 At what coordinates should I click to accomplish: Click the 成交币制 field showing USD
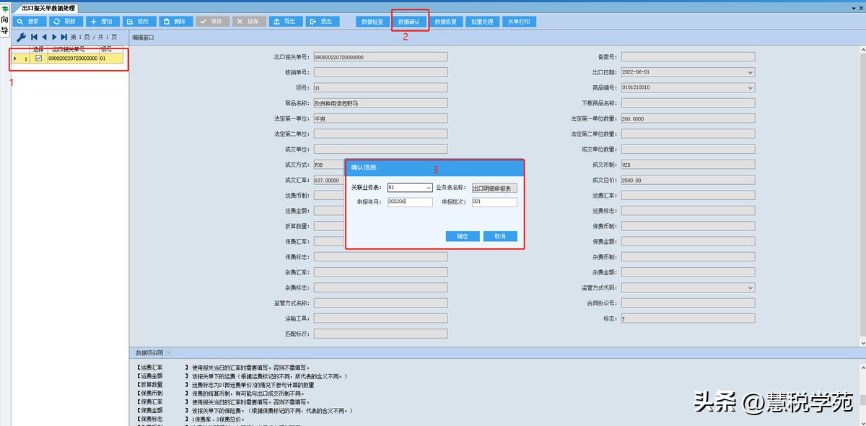coord(688,165)
